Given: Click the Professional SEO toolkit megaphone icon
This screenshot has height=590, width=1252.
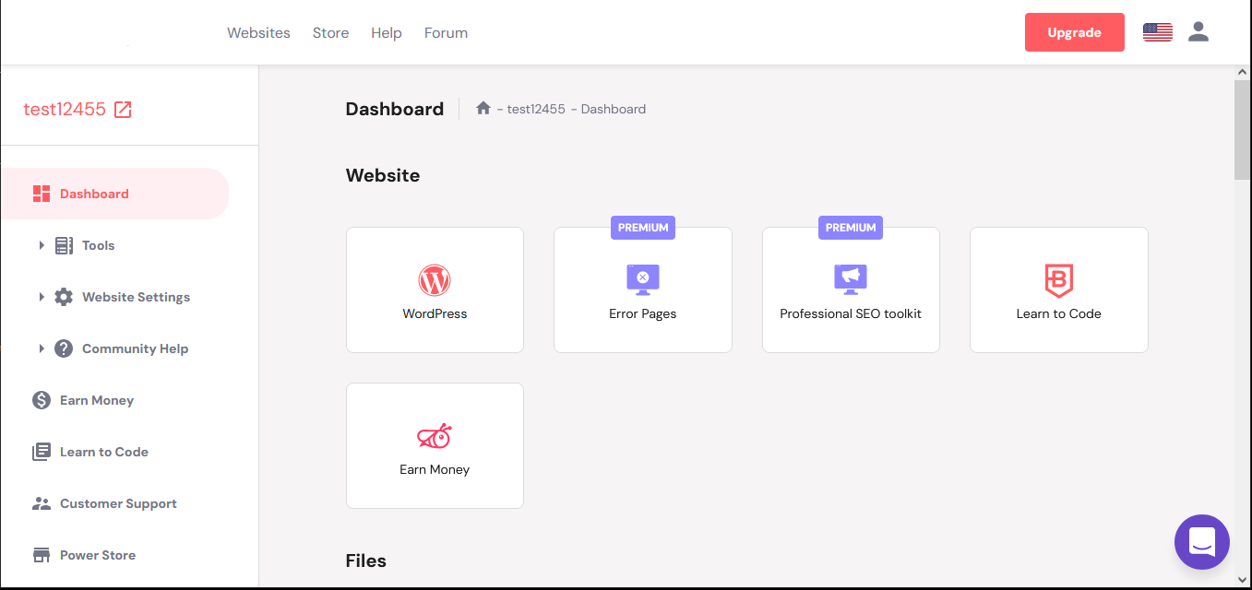Looking at the screenshot, I should 850,278.
